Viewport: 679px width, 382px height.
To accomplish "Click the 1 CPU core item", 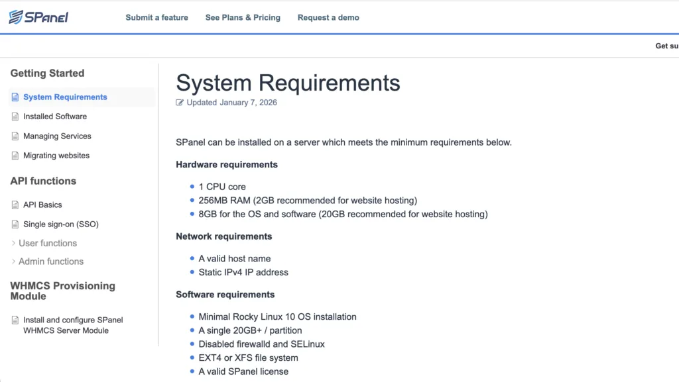I will coord(222,187).
